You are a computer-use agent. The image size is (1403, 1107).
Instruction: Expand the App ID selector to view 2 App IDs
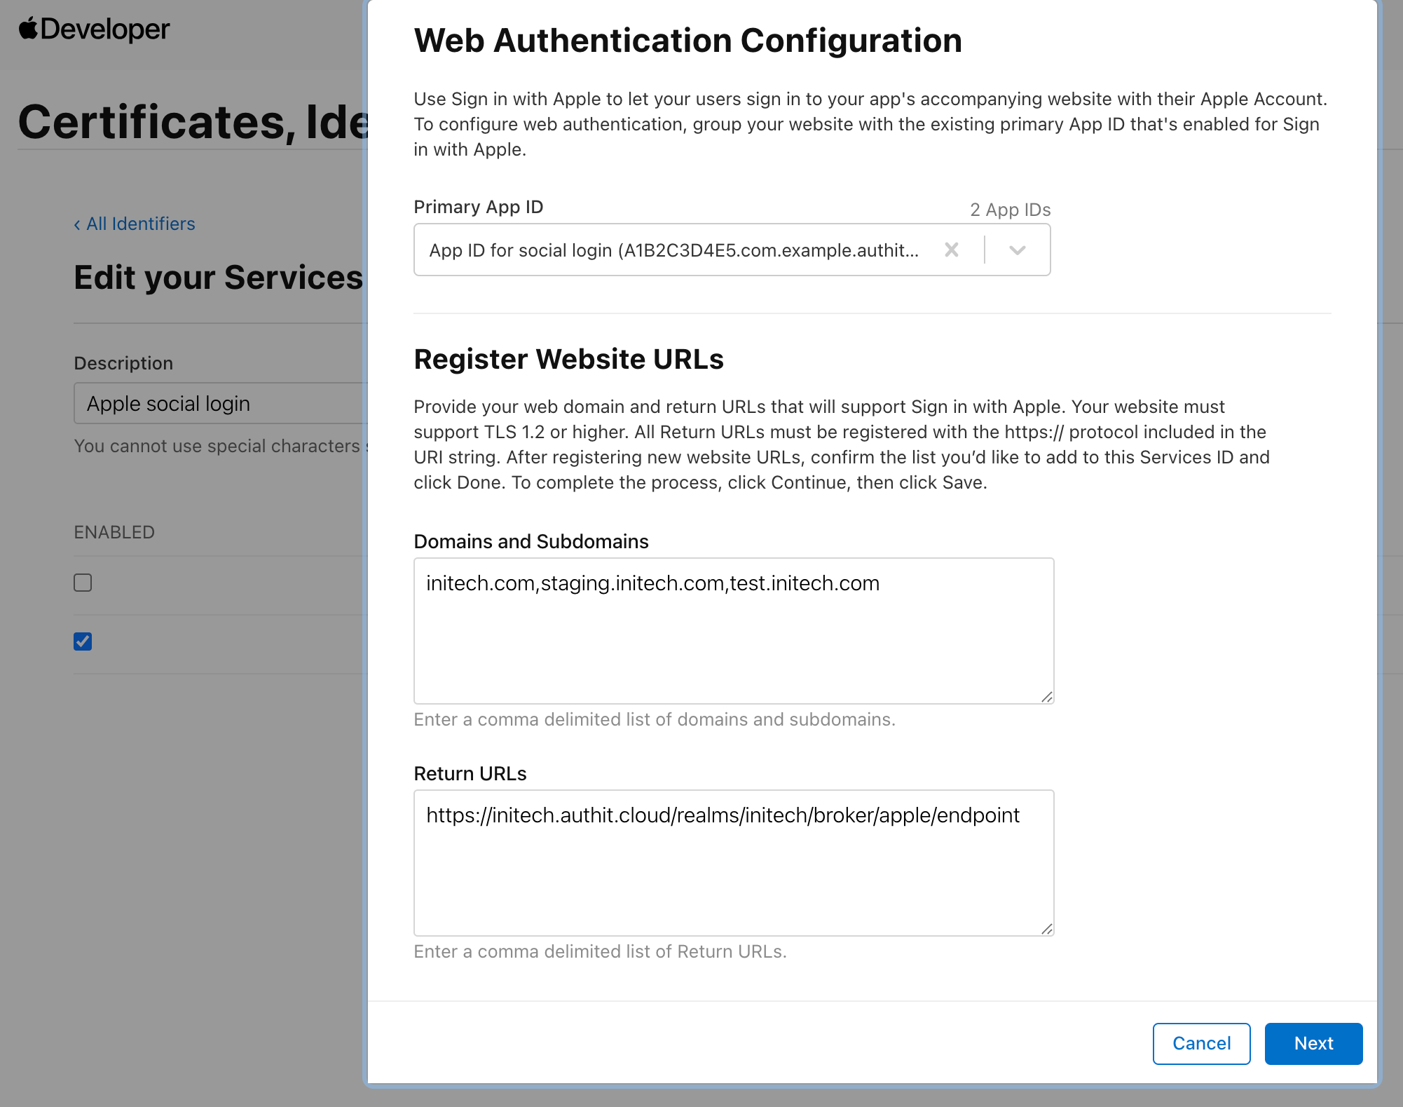point(1018,250)
